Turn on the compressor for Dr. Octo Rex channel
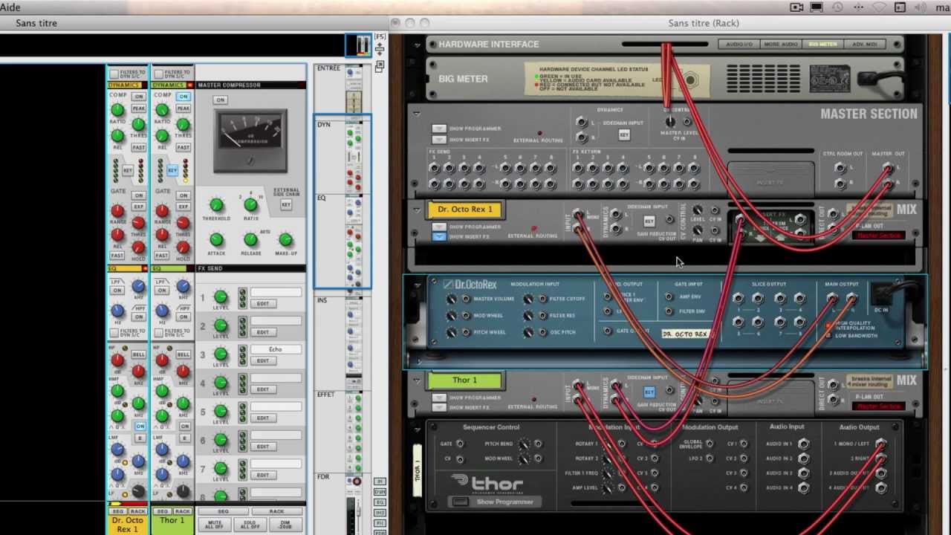951x535 pixels. (139, 97)
